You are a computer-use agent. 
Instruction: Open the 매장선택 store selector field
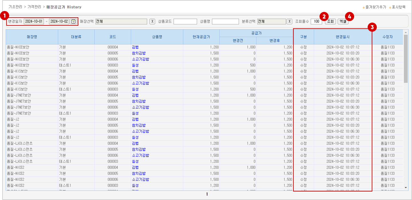(x=121, y=21)
